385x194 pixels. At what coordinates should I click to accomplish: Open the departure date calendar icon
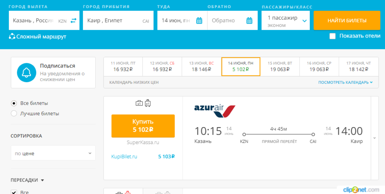(x=199, y=20)
